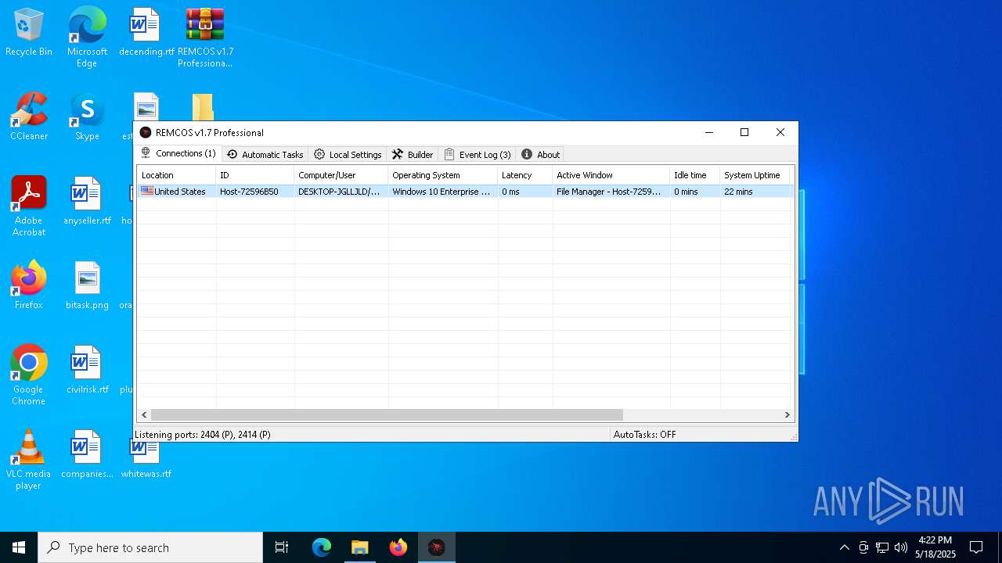The height and width of the screenshot is (563, 1002).
Task: Sort by the System Uptime column header
Action: click(756, 175)
